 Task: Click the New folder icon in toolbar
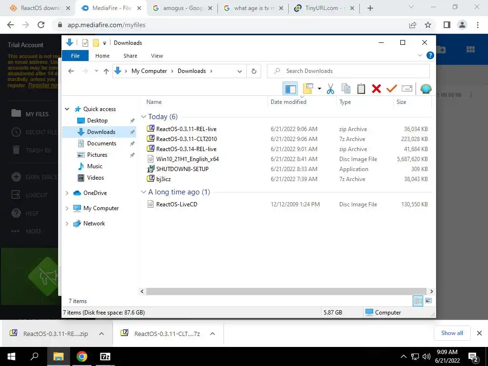pos(308,89)
